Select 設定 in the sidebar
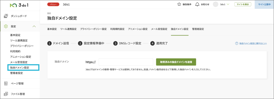 coord(13,26)
